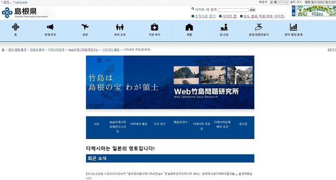Click the search submit button
This screenshot has height=180, width=336.
point(252,10)
